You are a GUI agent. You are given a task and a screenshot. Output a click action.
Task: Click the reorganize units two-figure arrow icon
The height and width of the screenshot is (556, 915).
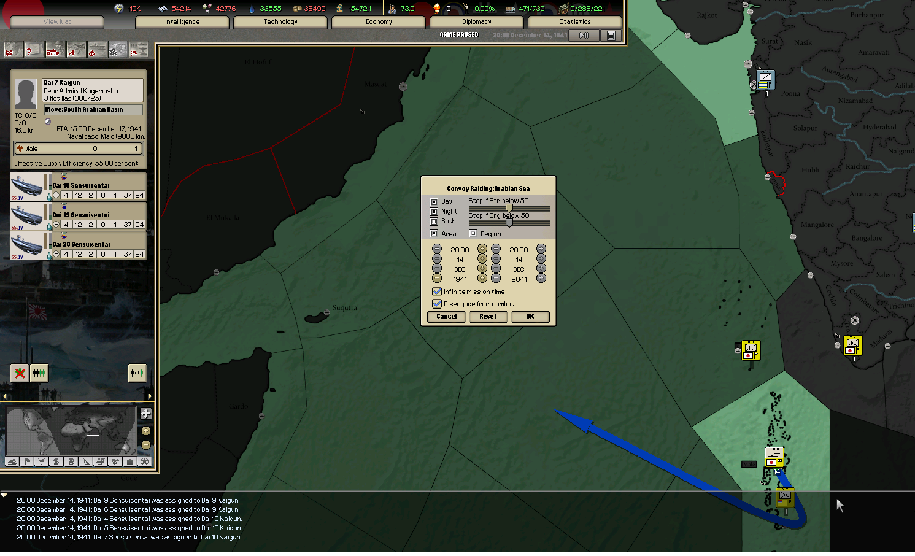pyautogui.click(x=137, y=373)
